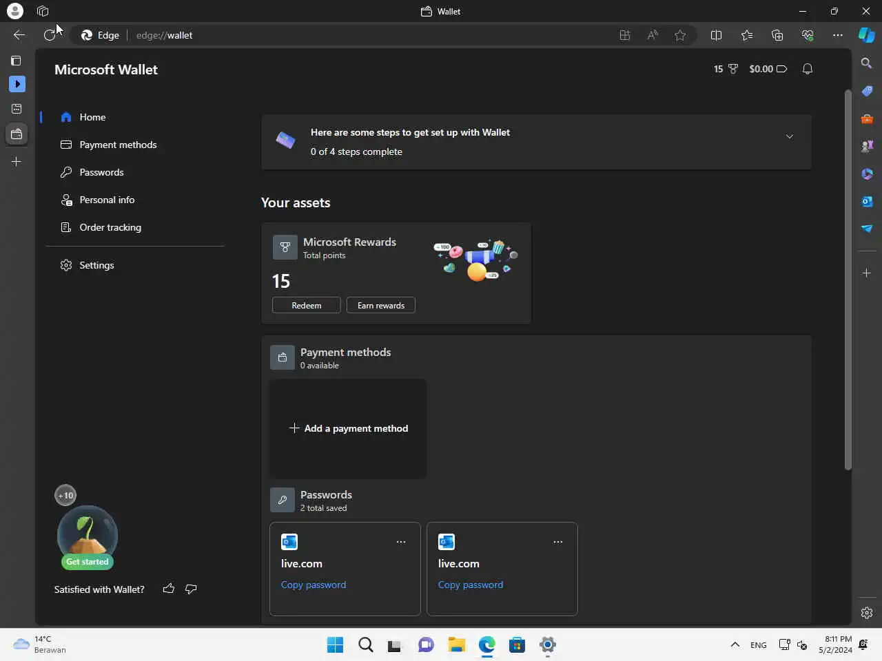Image resolution: width=882 pixels, height=661 pixels.
Task: Open the vertical tabs action menu icon
Action: tap(16, 61)
